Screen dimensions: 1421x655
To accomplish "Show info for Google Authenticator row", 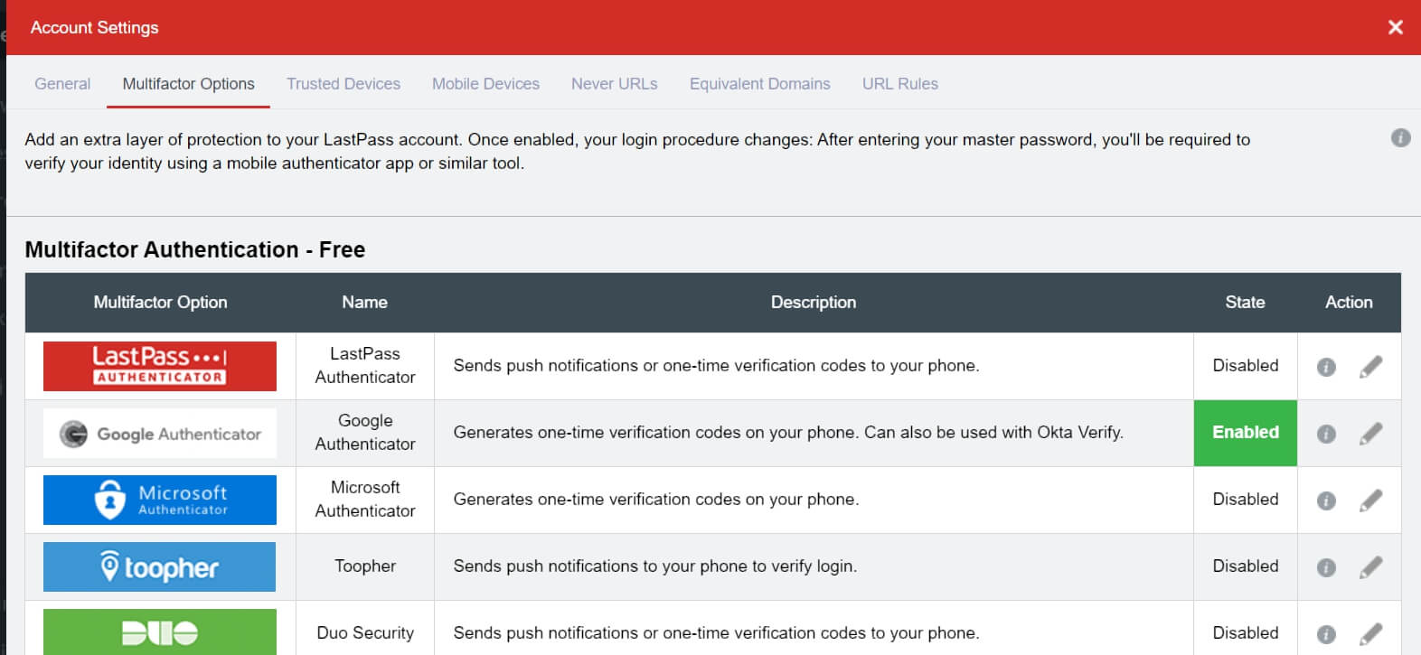I will [x=1326, y=434].
